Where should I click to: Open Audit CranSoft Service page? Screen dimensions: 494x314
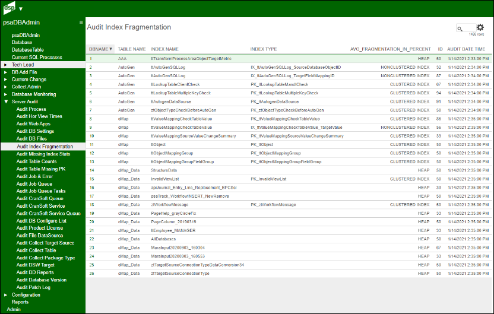[x=40, y=206]
